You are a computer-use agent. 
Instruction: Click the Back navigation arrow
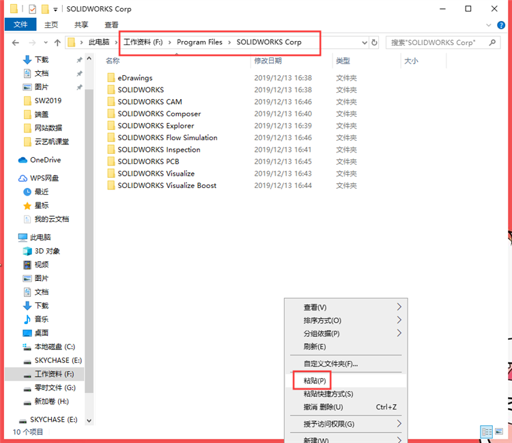pyautogui.click(x=15, y=42)
